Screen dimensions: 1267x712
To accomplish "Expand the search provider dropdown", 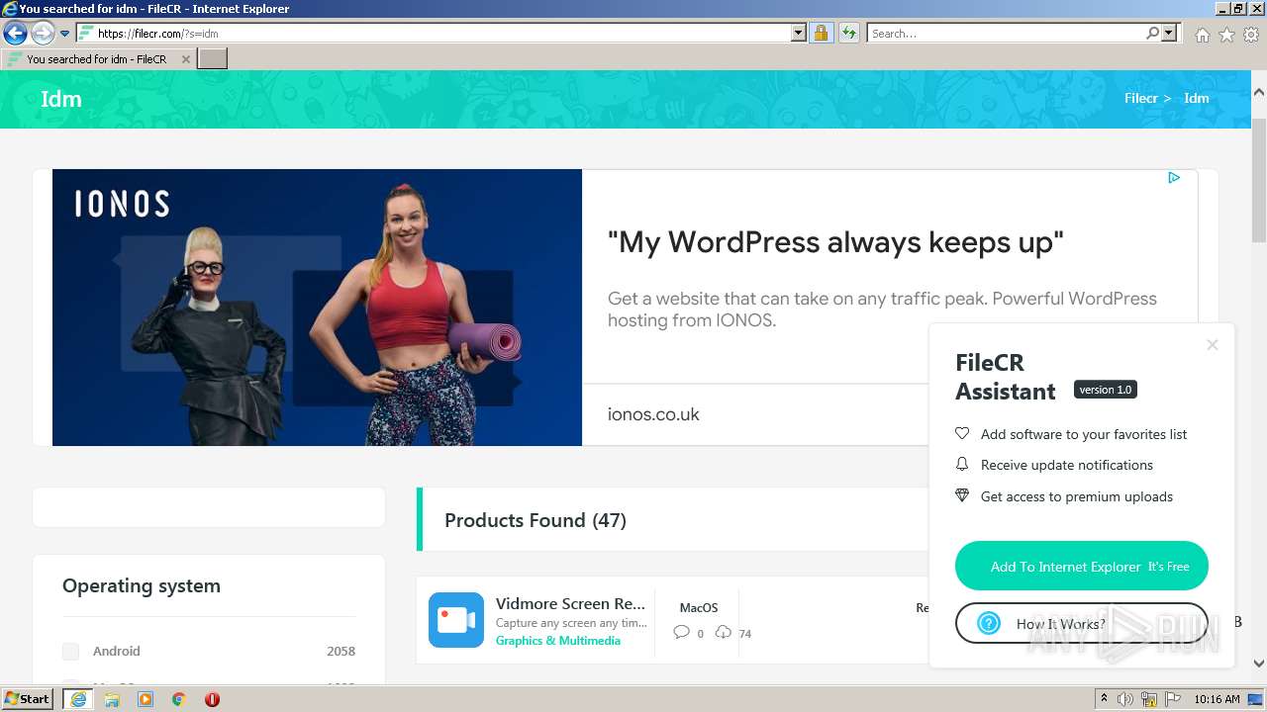I will click(x=1170, y=34).
